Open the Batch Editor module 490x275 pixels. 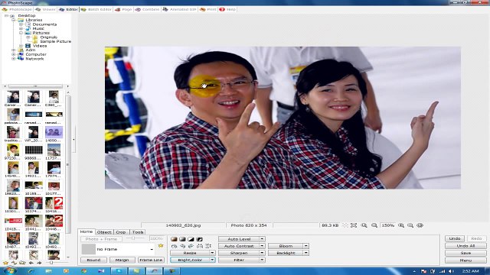96,9
